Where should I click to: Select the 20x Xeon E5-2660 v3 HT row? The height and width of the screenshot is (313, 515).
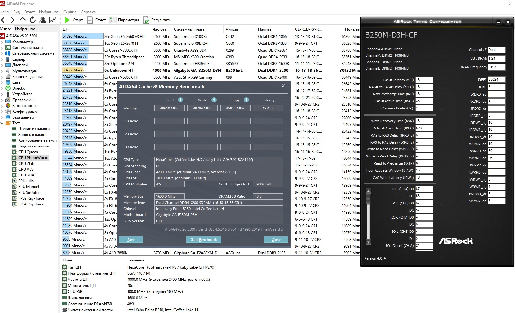click(210, 37)
